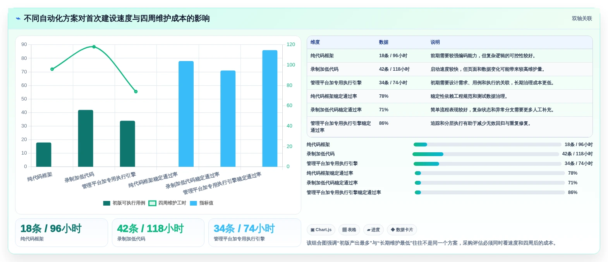The width and height of the screenshot is (608, 262).
Task: Click the 录制加低代码稳定通过率 table row name
Action: coord(336,110)
